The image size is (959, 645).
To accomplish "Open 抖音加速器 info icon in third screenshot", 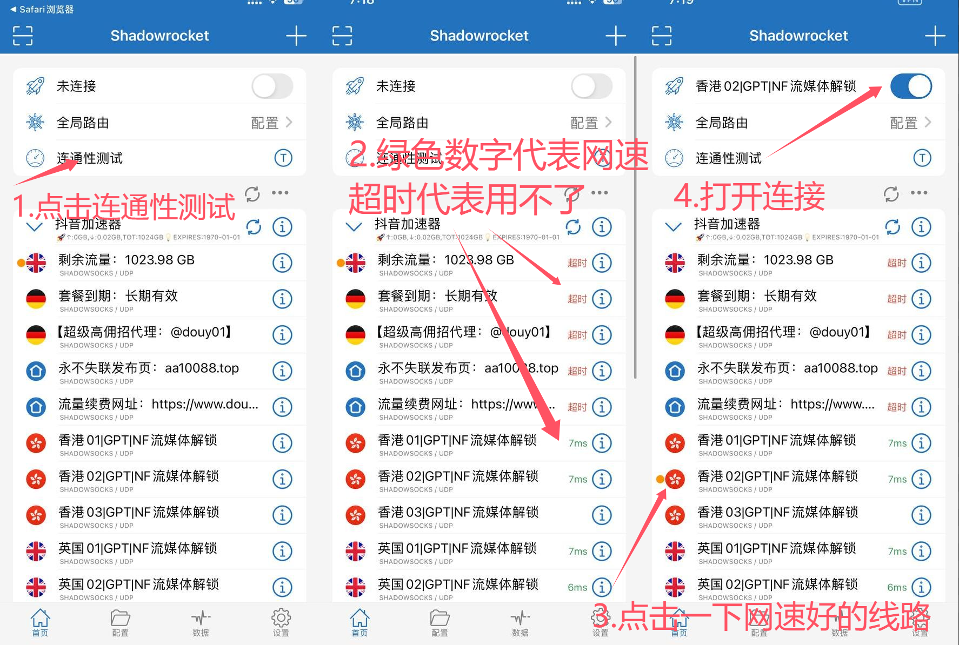I will tap(921, 227).
